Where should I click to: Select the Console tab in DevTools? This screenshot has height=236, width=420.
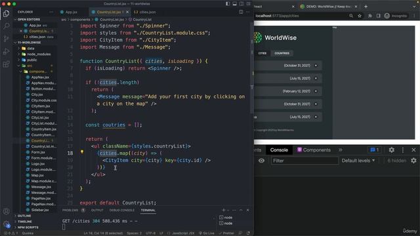click(x=279, y=150)
